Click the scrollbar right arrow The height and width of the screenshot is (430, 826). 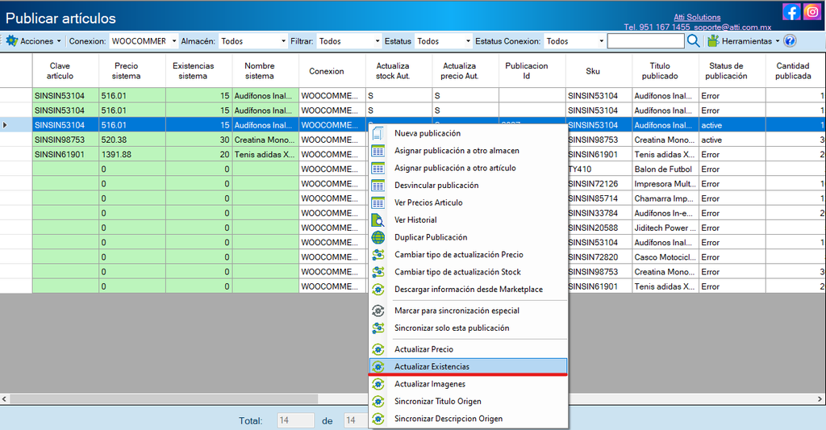pyautogui.click(x=820, y=399)
